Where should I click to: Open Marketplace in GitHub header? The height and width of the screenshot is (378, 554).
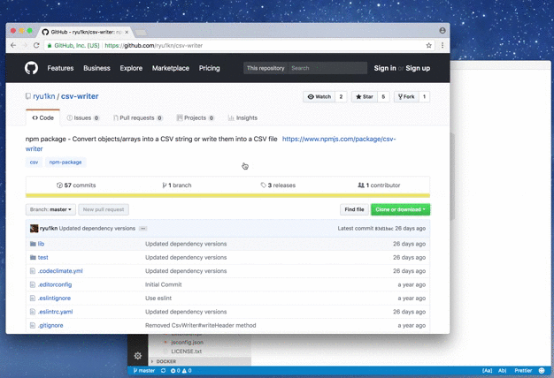[171, 68]
